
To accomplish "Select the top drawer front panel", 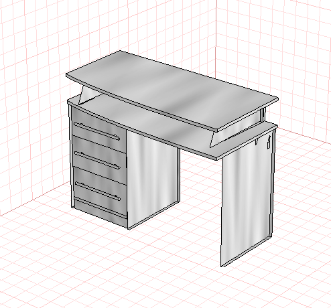I will click(99, 129).
